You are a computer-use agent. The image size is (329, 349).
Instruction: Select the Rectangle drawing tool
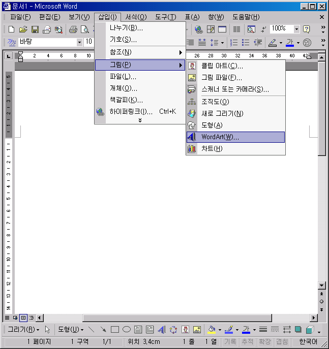[x=115, y=329]
